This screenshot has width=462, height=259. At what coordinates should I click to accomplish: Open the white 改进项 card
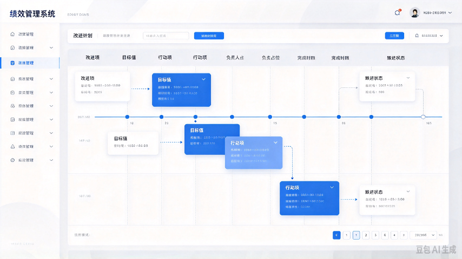pyautogui.click(x=102, y=86)
